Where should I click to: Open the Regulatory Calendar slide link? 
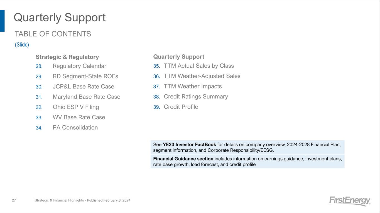(x=79, y=66)
